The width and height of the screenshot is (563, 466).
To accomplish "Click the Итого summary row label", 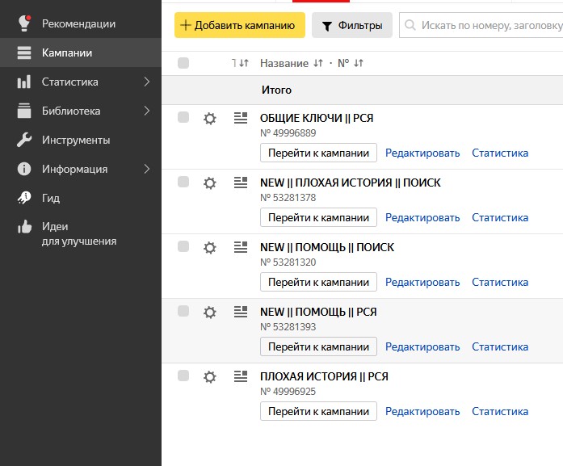I will [276, 90].
